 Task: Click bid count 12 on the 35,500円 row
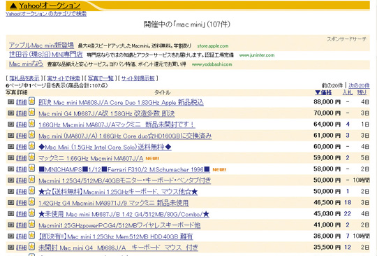point(348,247)
